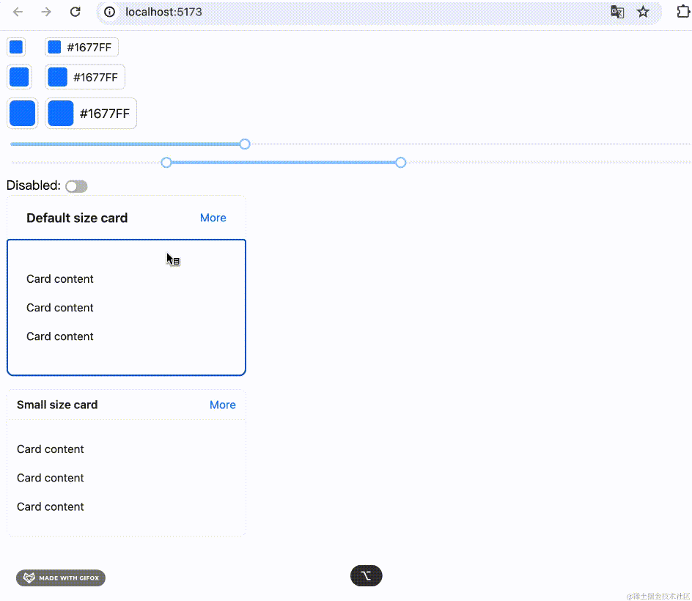The height and width of the screenshot is (601, 692).
Task: Bookmark this page with the star
Action: click(643, 12)
